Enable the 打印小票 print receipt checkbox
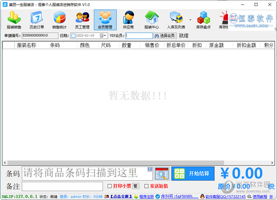 (109, 186)
